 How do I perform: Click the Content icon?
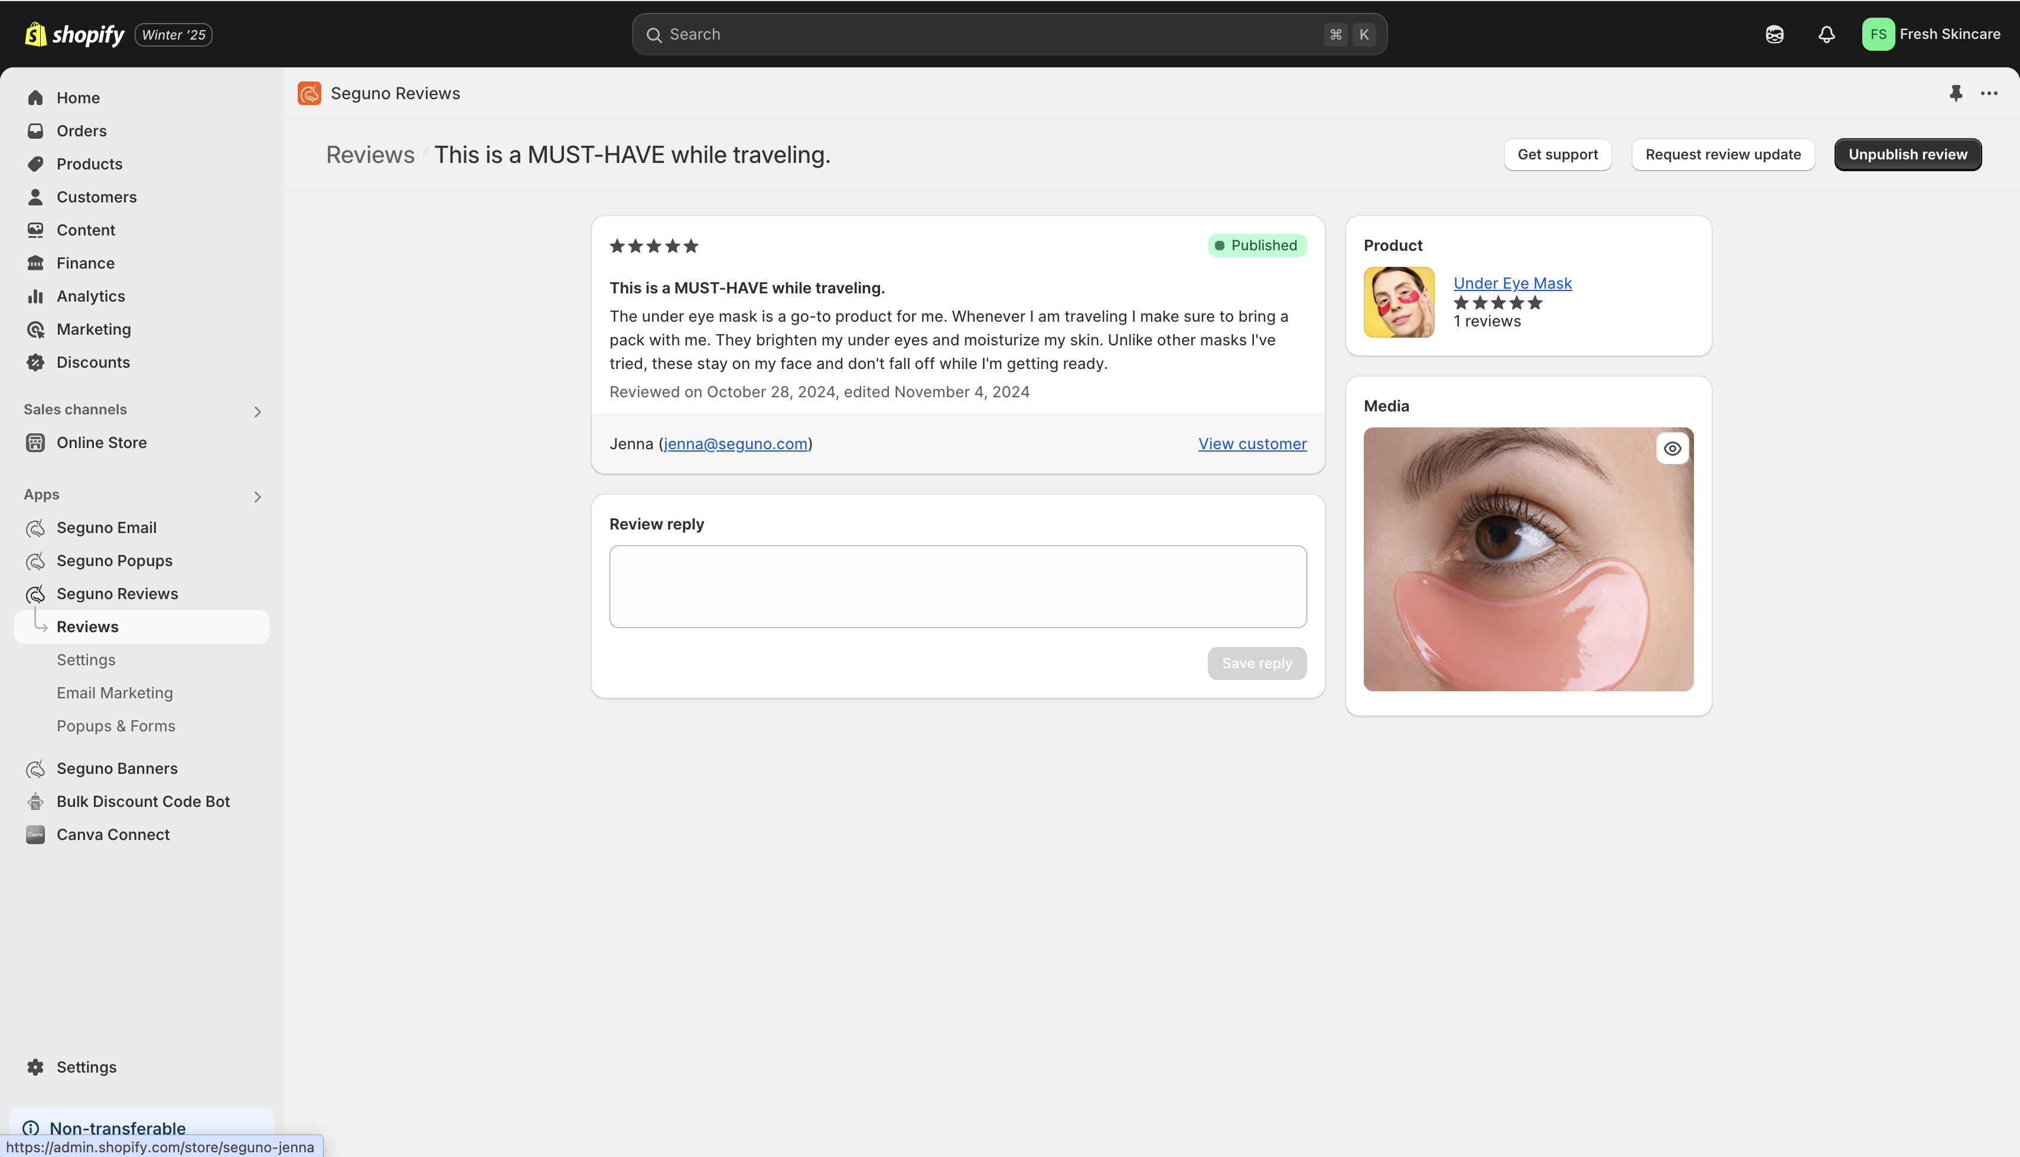[x=35, y=230]
